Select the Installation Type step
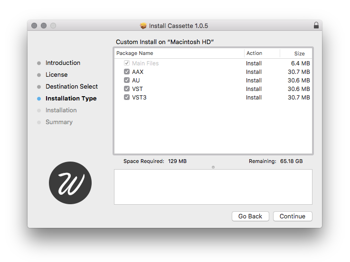Screen dimensions: 350x262 [x=71, y=99]
